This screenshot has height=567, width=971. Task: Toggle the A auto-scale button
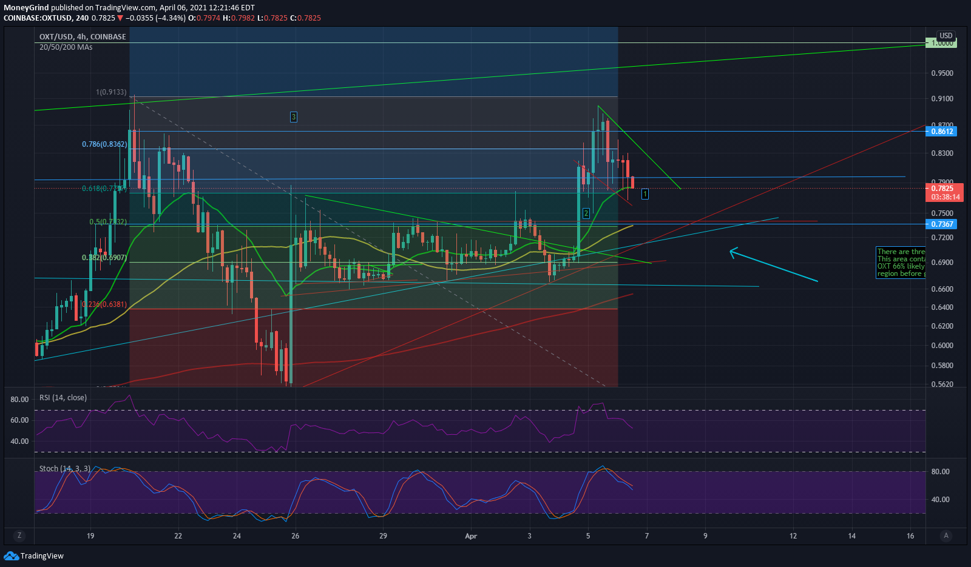coord(946,535)
